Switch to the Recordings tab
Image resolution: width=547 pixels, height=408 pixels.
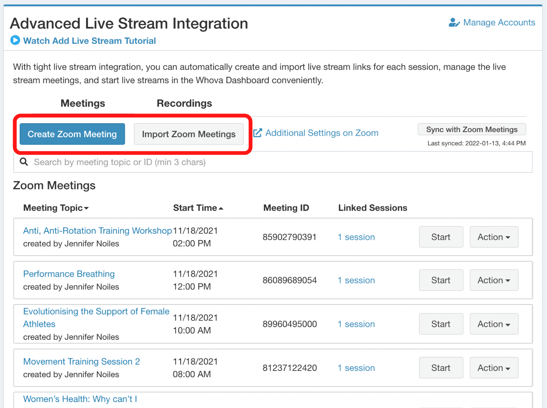pos(184,103)
